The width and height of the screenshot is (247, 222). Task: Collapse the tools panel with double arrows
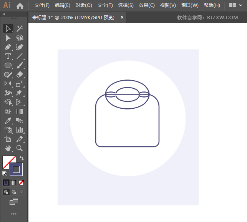[4, 14]
